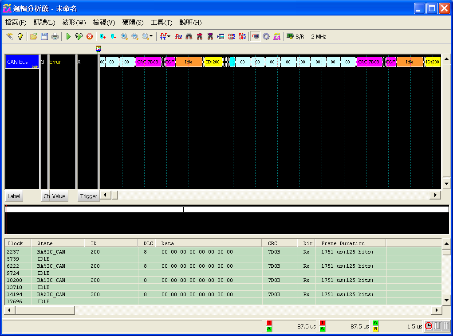Select the packet row with clock 14194

pos(223,294)
